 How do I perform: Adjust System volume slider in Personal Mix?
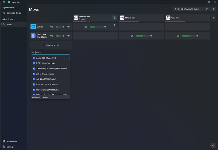[98, 27]
